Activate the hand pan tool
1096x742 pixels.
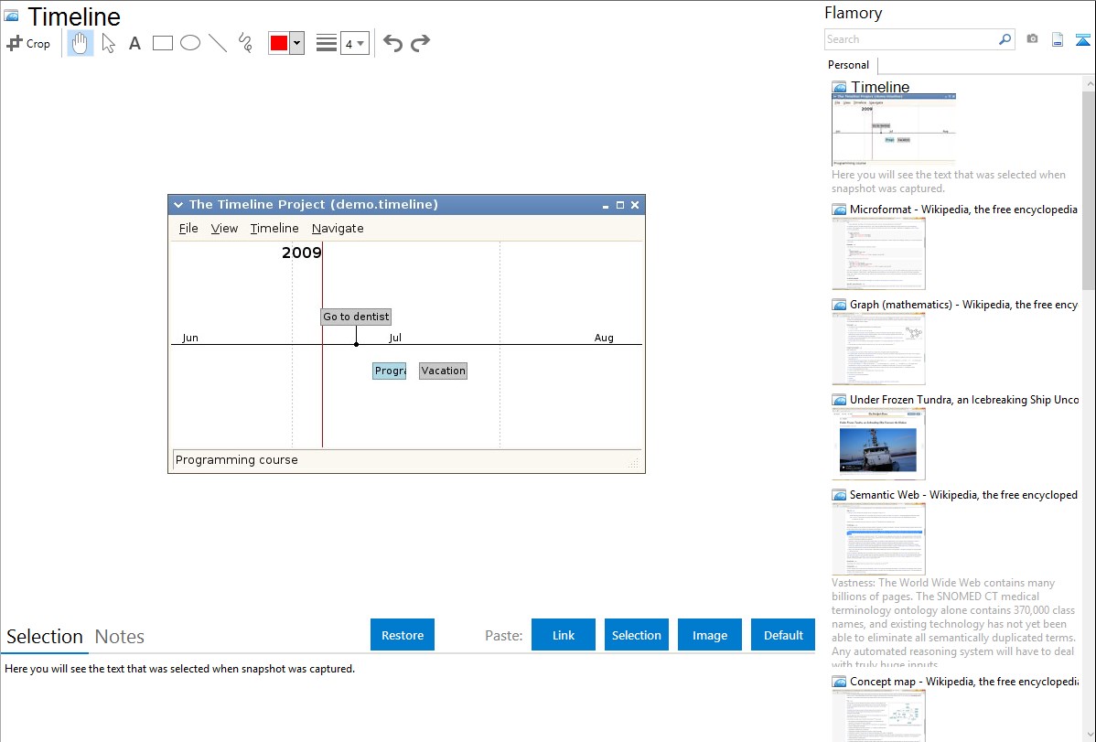coord(81,43)
